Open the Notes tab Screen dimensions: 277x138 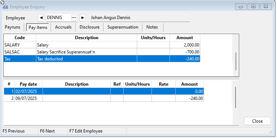(x=152, y=27)
